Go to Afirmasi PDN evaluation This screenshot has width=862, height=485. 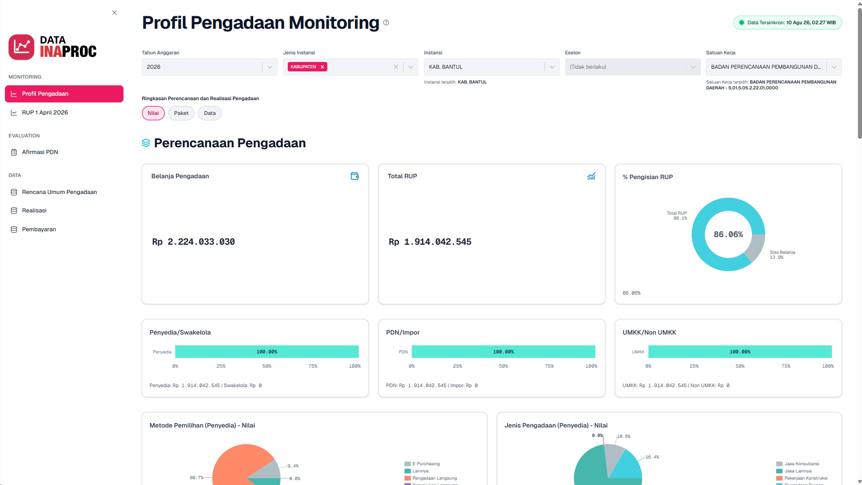pos(64,152)
